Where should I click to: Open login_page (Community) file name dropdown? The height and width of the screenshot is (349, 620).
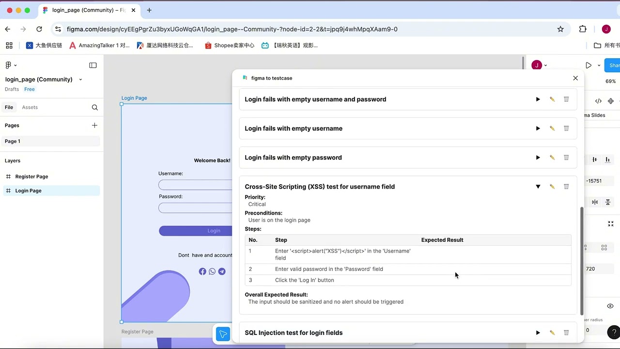pyautogui.click(x=80, y=79)
